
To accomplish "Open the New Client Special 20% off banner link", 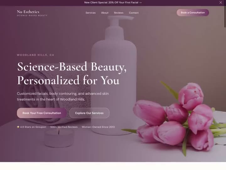I will coord(113,3).
